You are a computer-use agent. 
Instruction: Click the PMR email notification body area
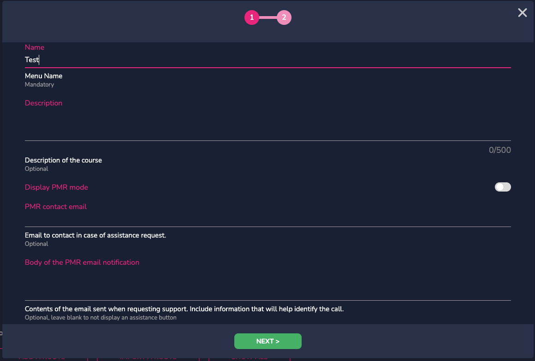coord(267,283)
